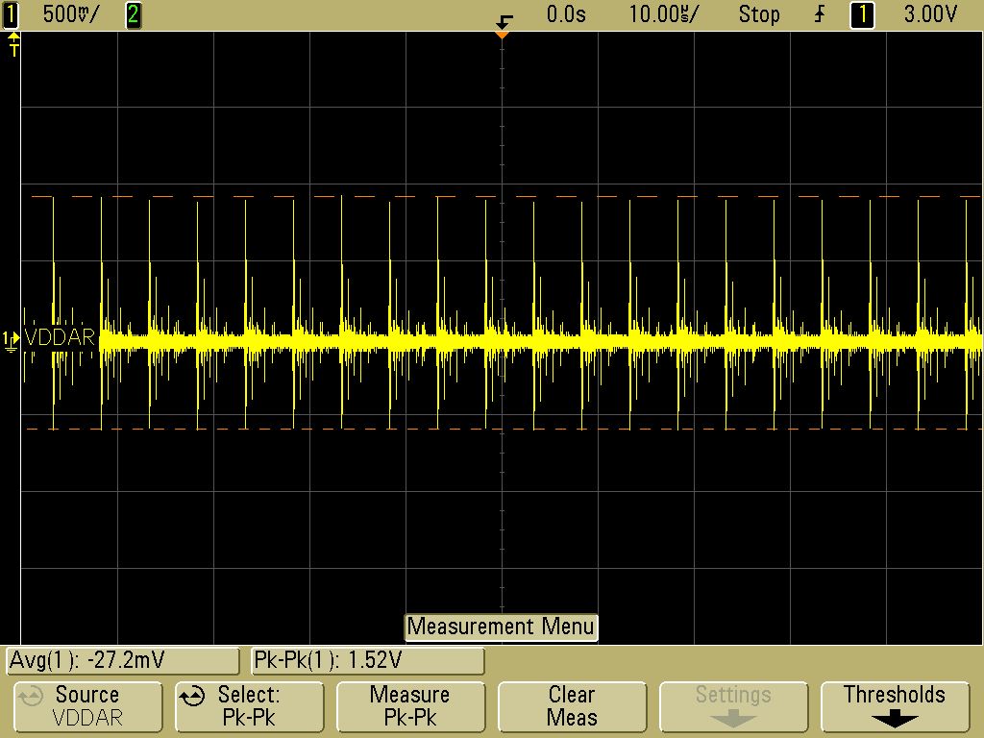Screen dimensions: 984x738
Task: Click the 0.0s delay readout
Action: [x=566, y=13]
